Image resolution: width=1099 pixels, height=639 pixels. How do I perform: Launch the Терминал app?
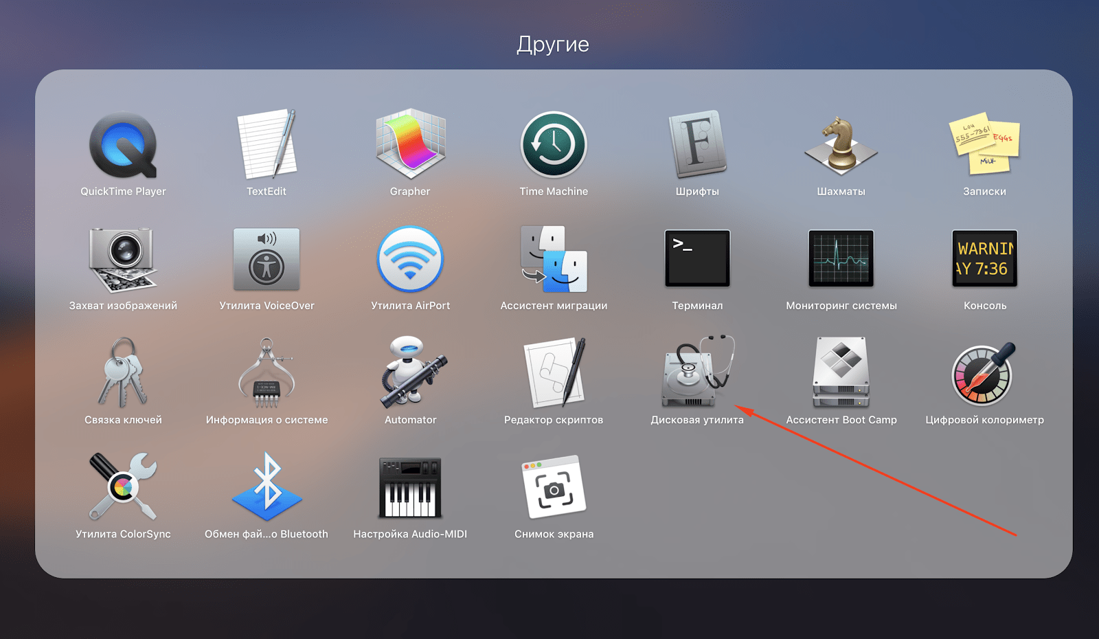point(697,259)
